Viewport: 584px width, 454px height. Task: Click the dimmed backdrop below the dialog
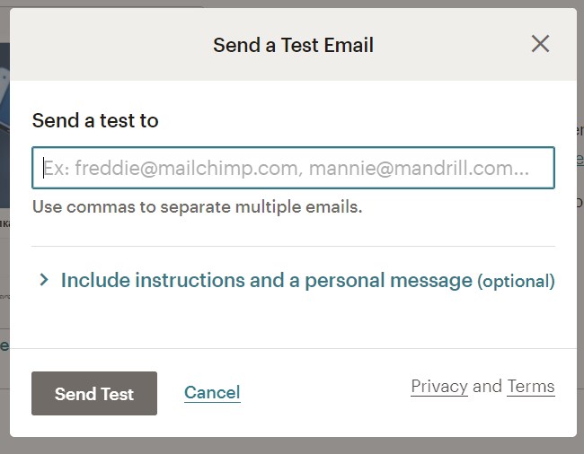(x=292, y=446)
